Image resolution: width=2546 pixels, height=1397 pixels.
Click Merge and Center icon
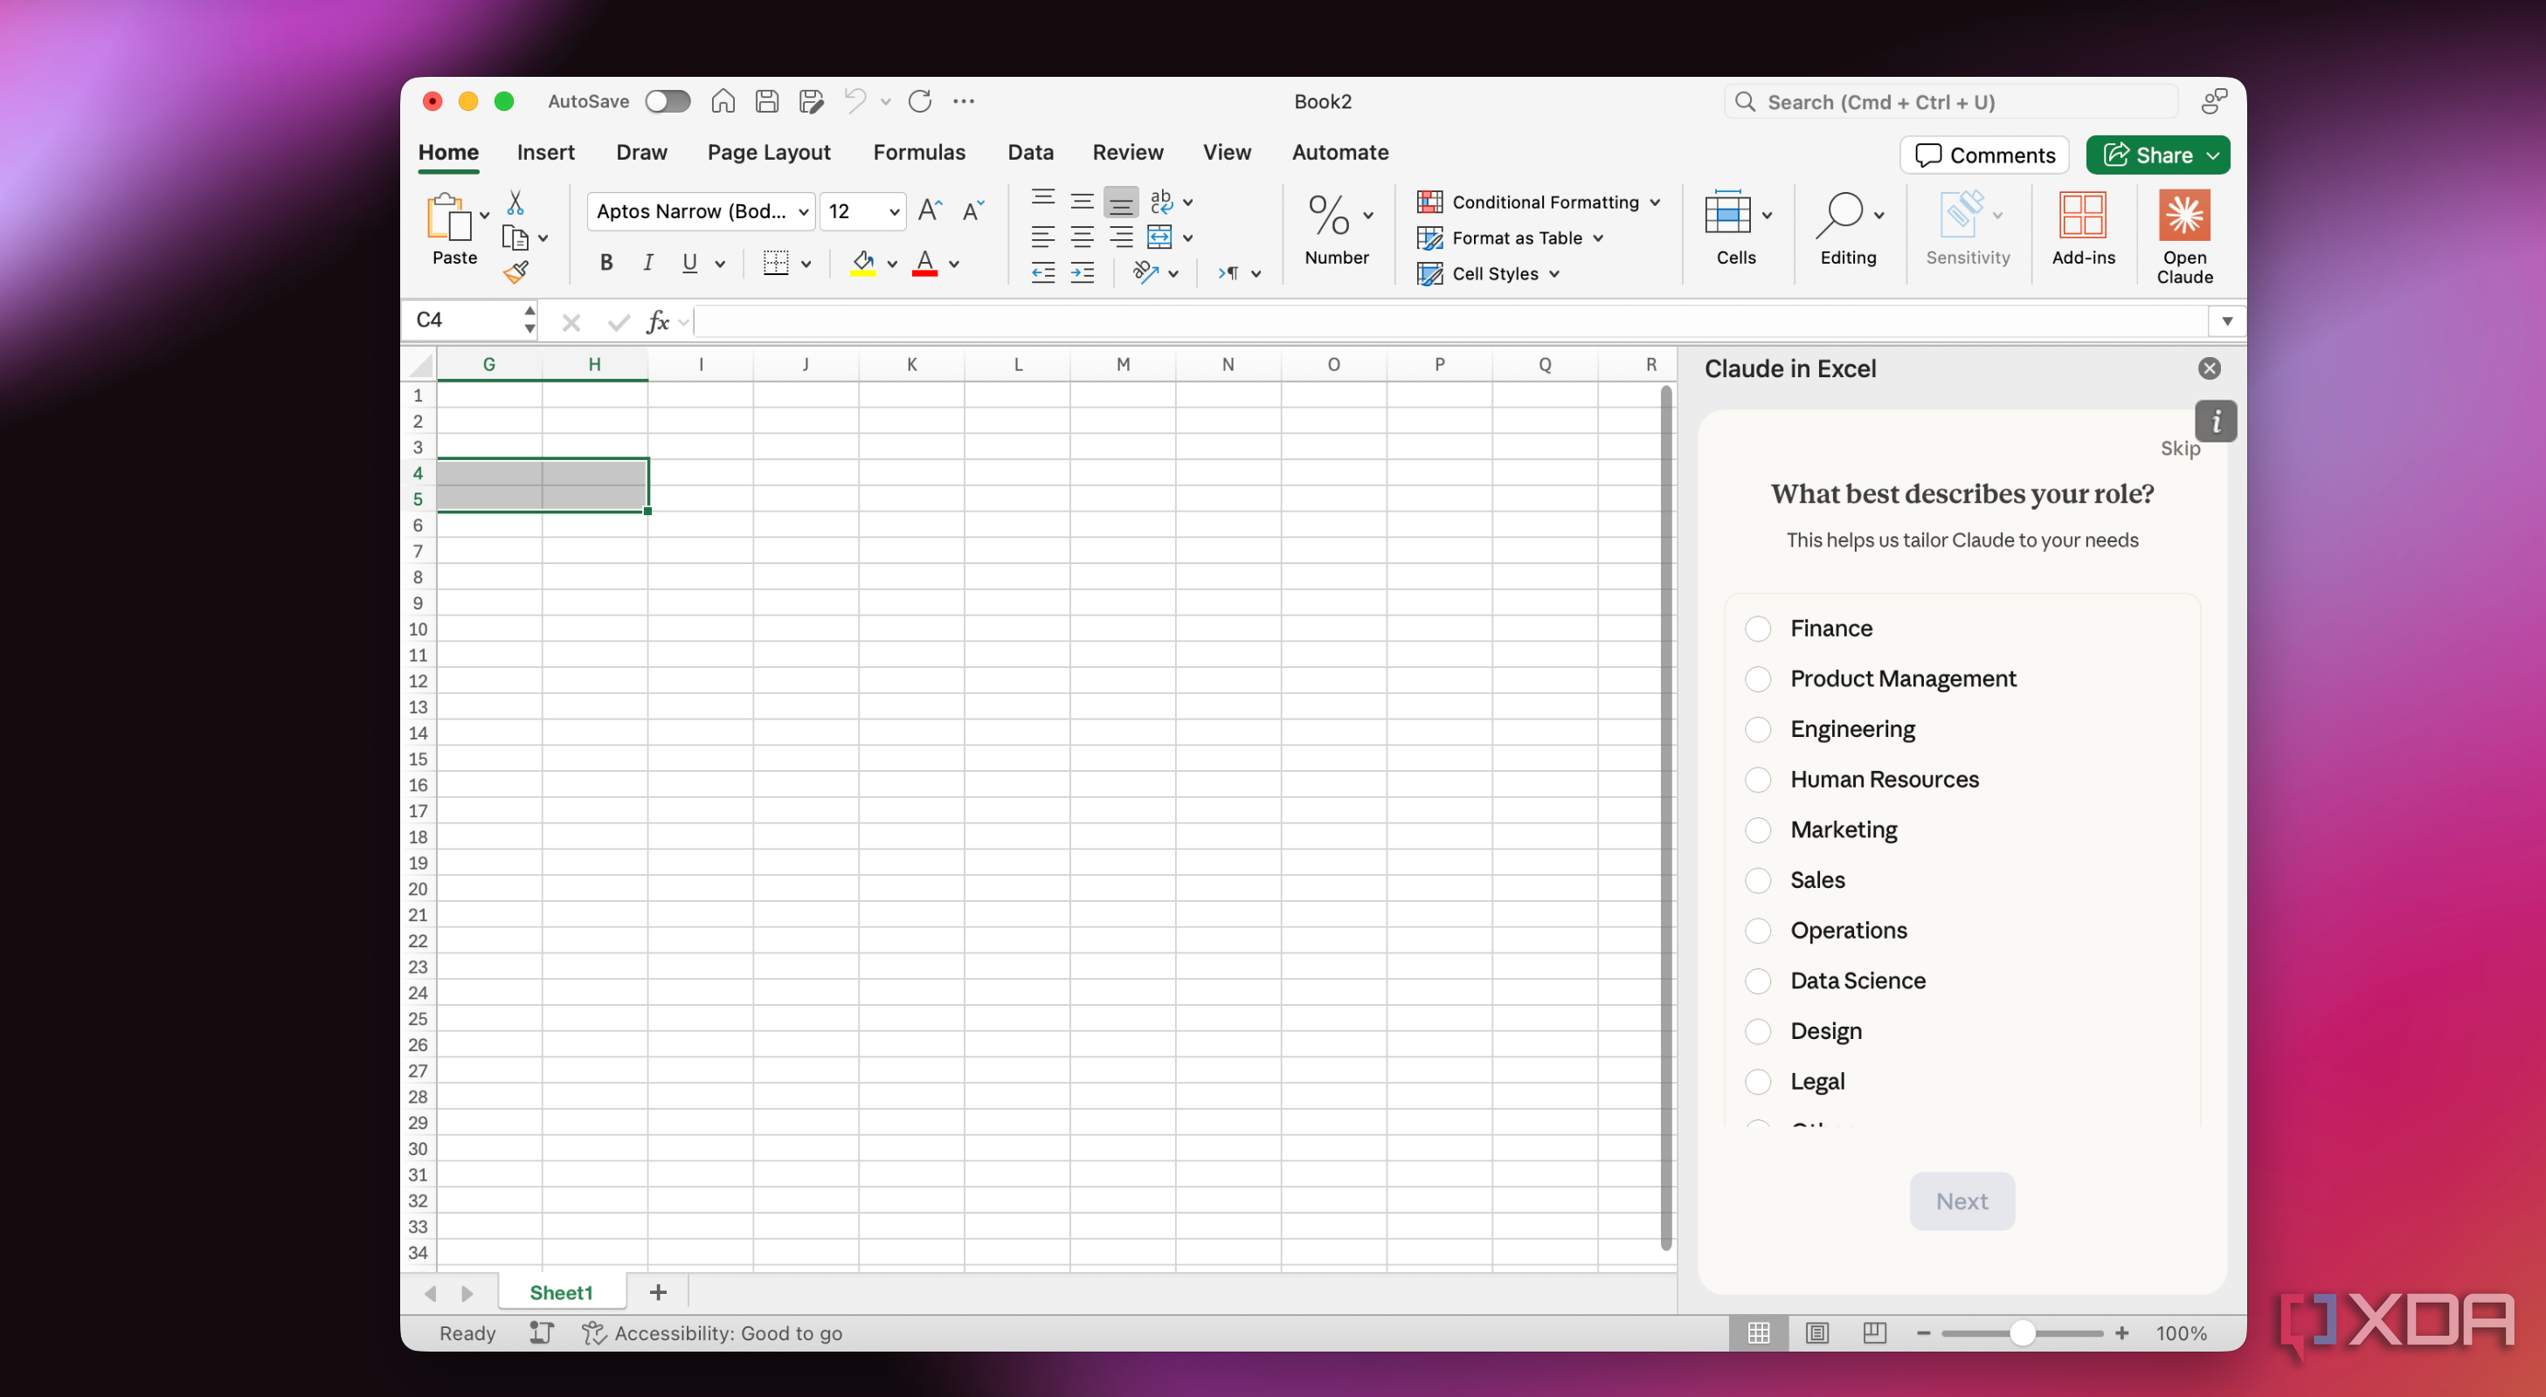(x=1159, y=237)
